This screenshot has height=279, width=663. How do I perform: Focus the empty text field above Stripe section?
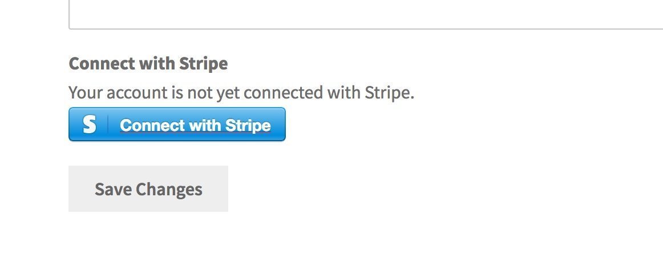click(x=366, y=14)
